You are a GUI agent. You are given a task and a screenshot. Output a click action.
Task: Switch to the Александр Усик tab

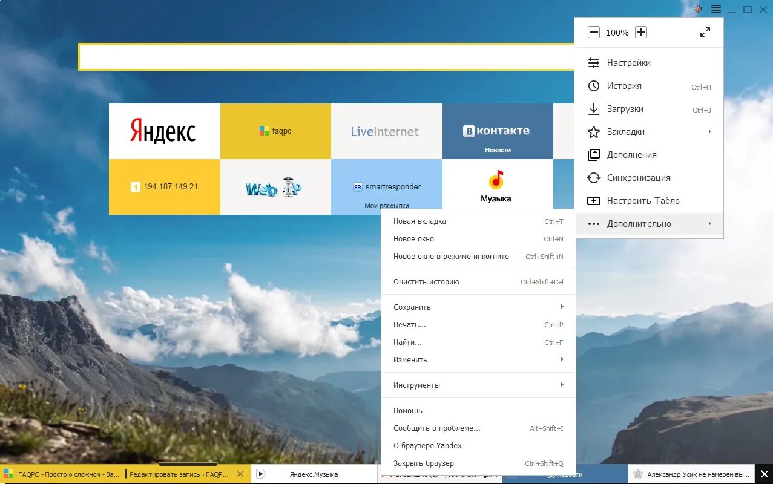pos(691,474)
